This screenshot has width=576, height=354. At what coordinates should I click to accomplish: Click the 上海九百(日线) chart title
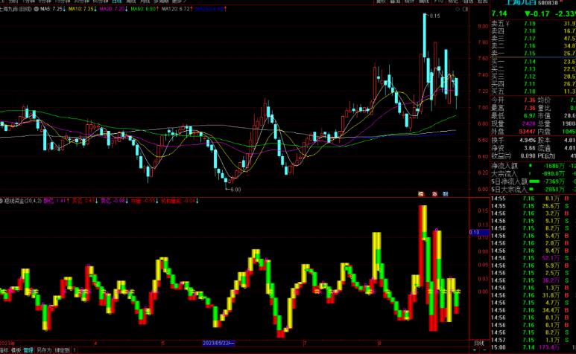pos(16,9)
